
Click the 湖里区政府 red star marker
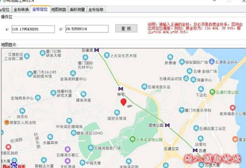[8, 147]
